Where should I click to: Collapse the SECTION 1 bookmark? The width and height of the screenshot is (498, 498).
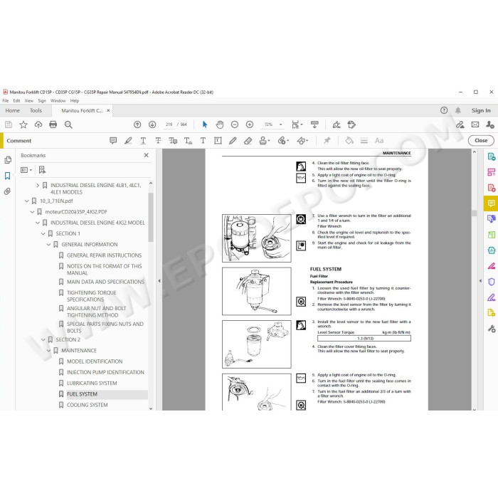43,233
